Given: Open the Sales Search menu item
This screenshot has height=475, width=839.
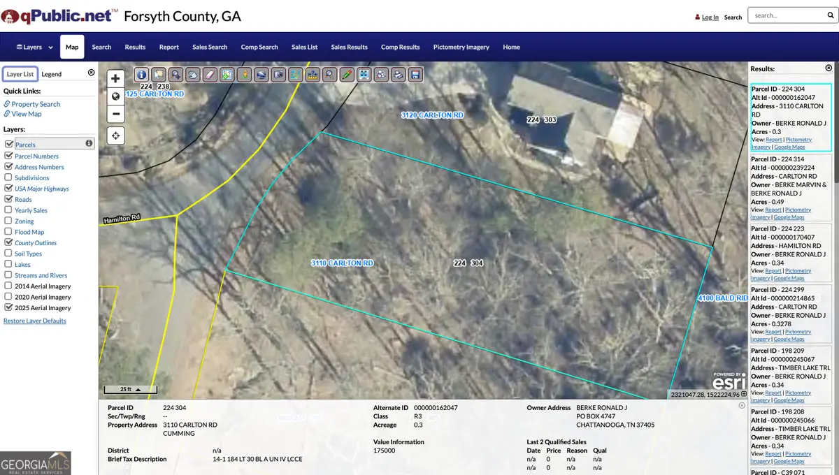Looking at the screenshot, I should 210,47.
